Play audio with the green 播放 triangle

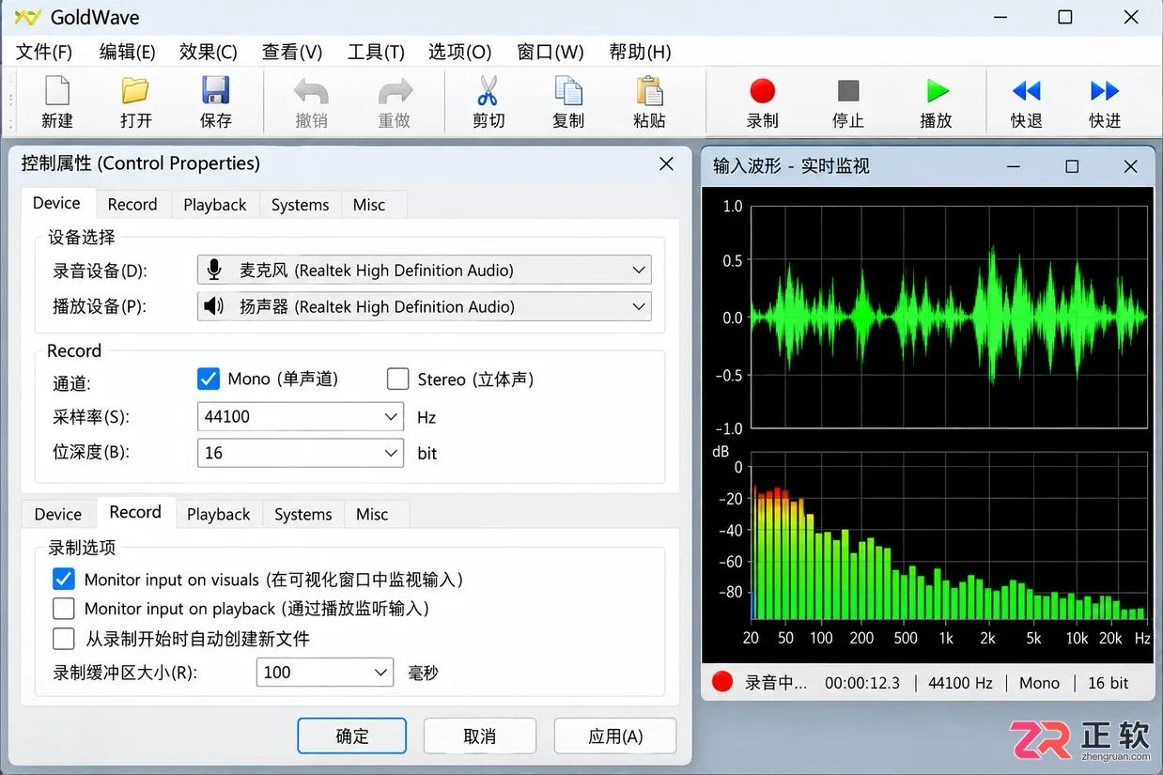[937, 91]
